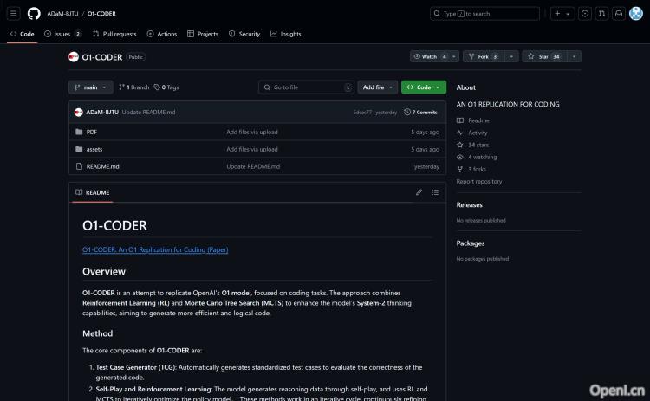Open the create new plus dropdown

click(x=562, y=14)
